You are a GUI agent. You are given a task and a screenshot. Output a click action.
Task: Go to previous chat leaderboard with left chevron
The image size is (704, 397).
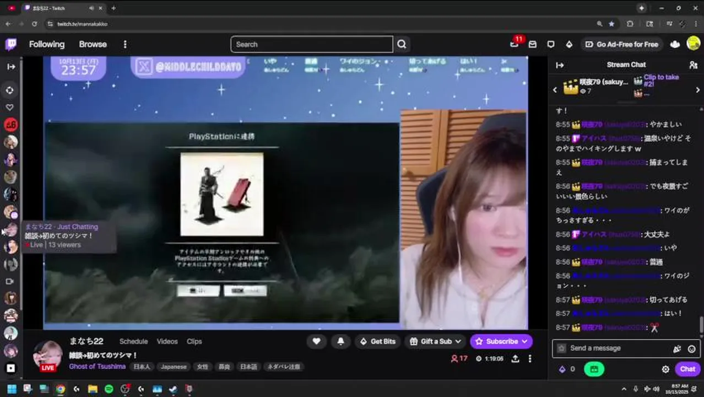pos(555,90)
